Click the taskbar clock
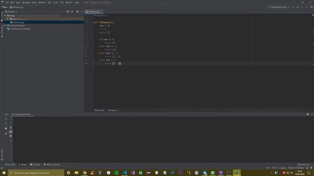The image size is (314, 176). 300,173
